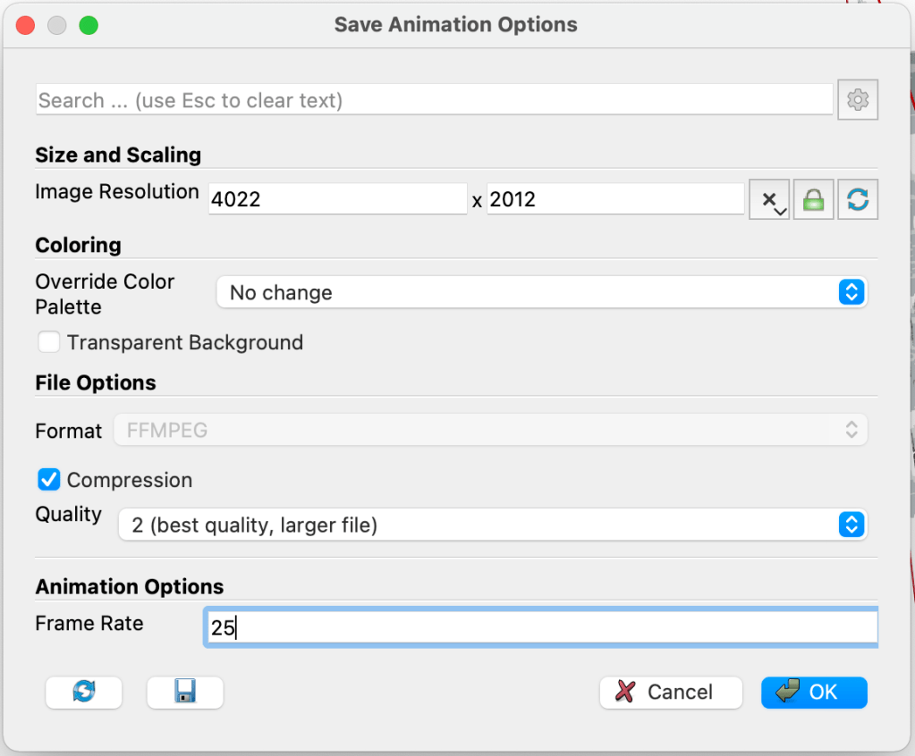Click the grey minimize window button
Image resolution: width=915 pixels, height=756 pixels.
click(x=57, y=25)
